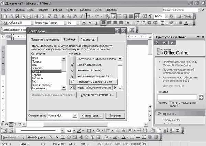The image size is (206, 146).
Task: Click the AutoSum (Σ) icon
Action: tap(177, 131)
